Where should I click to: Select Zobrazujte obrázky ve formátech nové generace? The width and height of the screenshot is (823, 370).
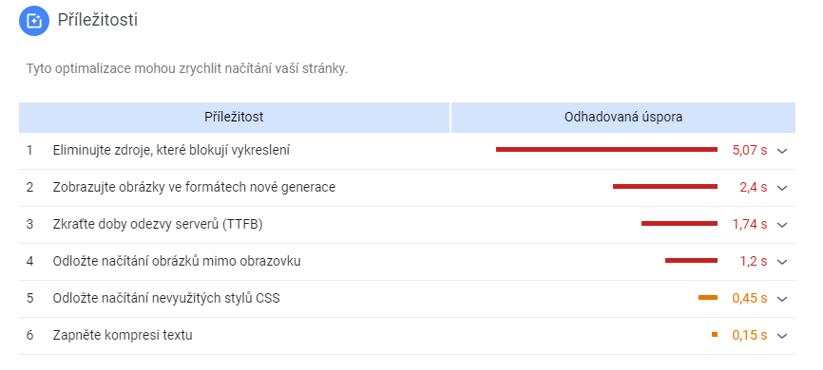pyautogui.click(x=194, y=187)
